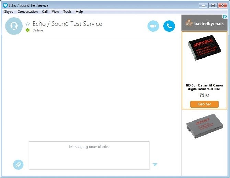Click the grey Japcell battery image
This screenshot has width=230, height=178.
pos(205,126)
